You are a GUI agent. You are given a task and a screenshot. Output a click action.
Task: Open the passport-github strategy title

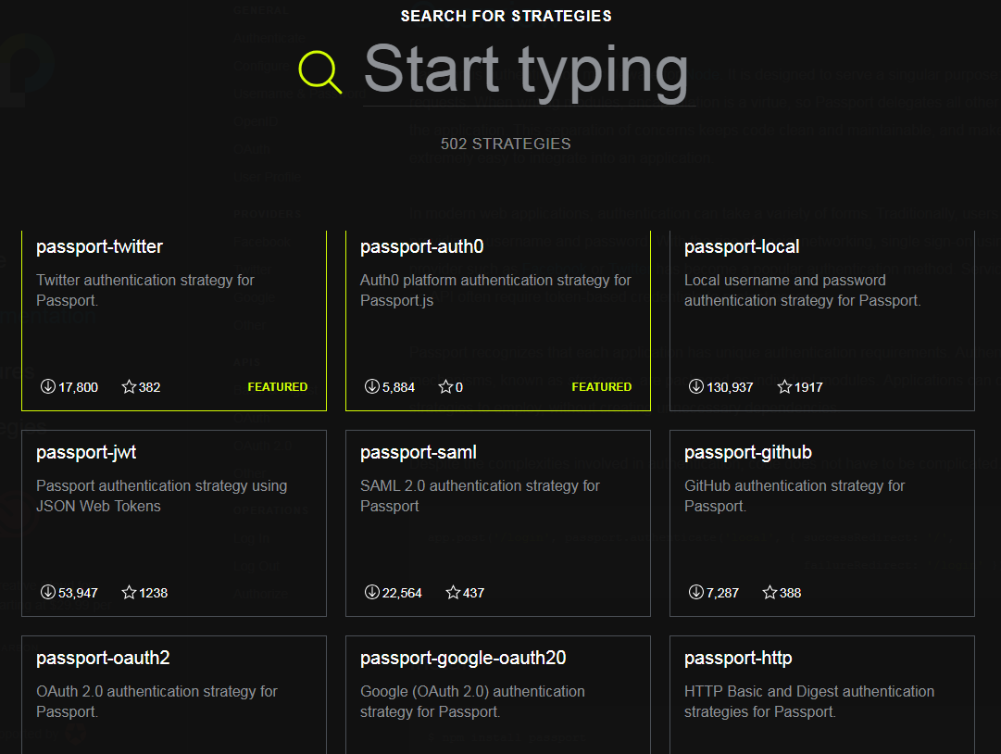748,452
